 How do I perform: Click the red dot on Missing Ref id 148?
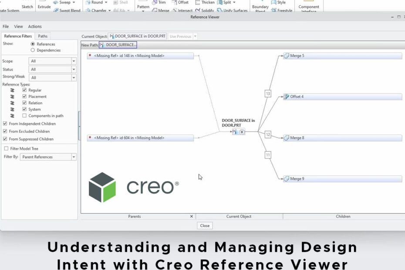(x=90, y=55)
